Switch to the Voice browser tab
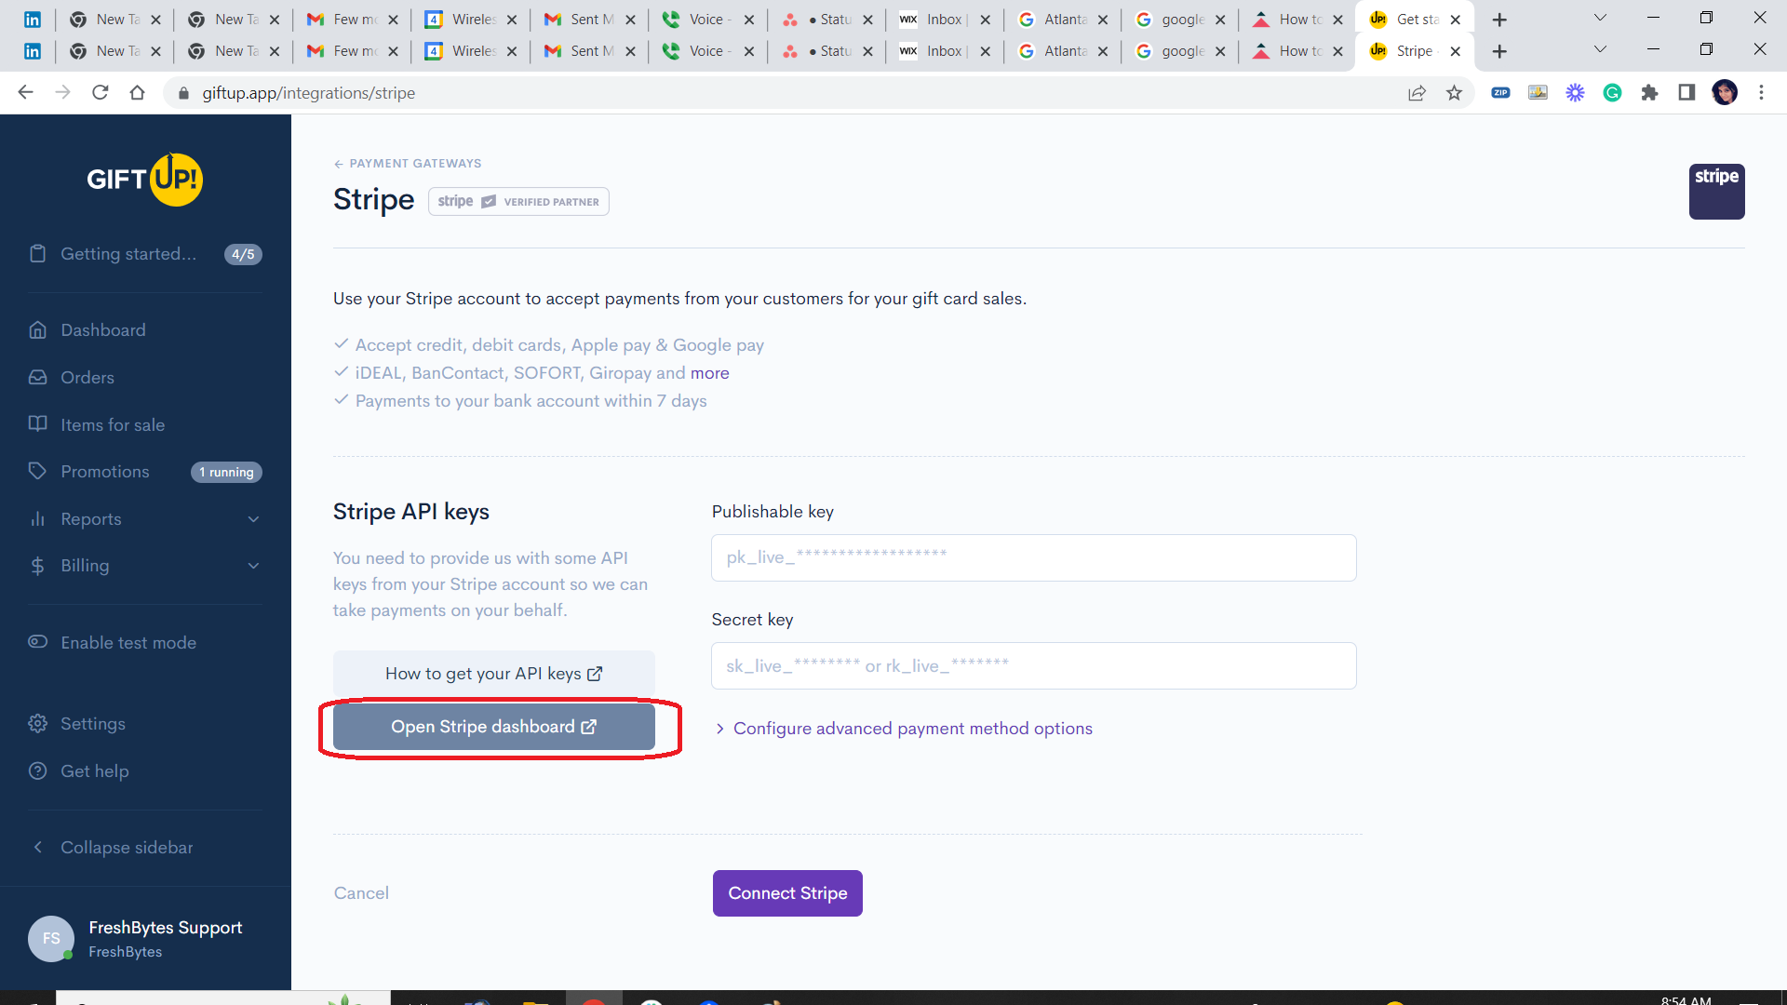The image size is (1787, 1005). pyautogui.click(x=705, y=51)
